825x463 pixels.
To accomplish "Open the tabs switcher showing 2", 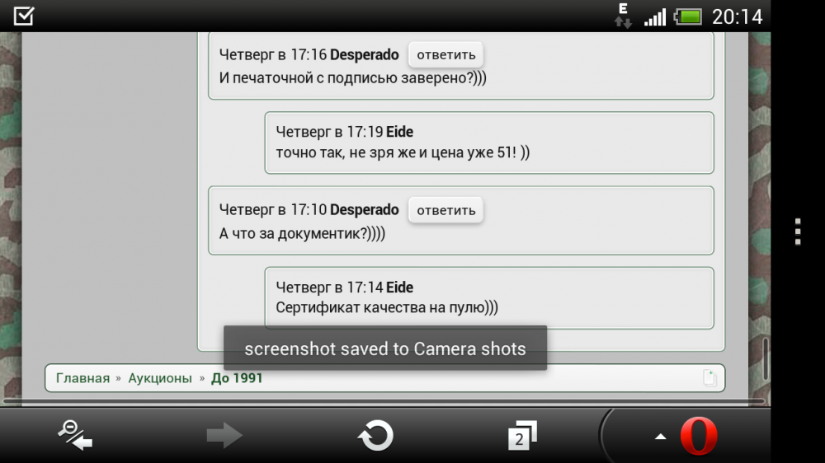I will click(x=522, y=435).
